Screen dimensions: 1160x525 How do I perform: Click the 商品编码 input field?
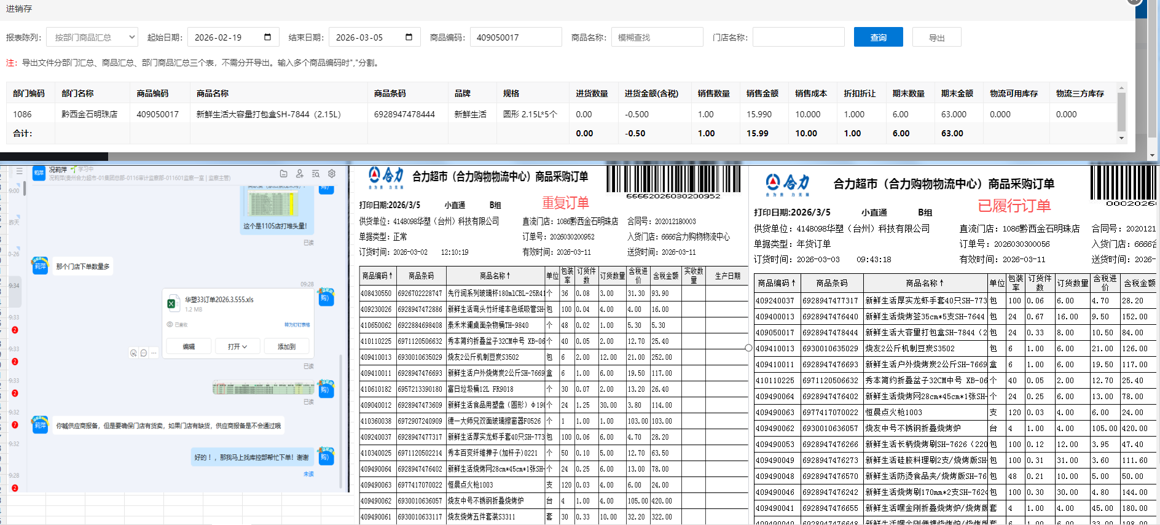tap(515, 37)
